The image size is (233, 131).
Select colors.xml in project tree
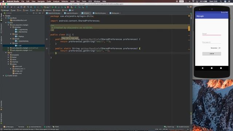(17, 66)
